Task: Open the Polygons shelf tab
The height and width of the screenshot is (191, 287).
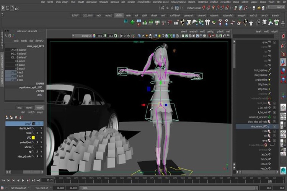Action: point(241,16)
